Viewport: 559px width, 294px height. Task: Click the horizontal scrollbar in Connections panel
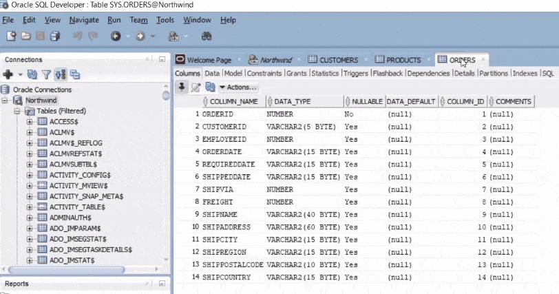(x=67, y=270)
